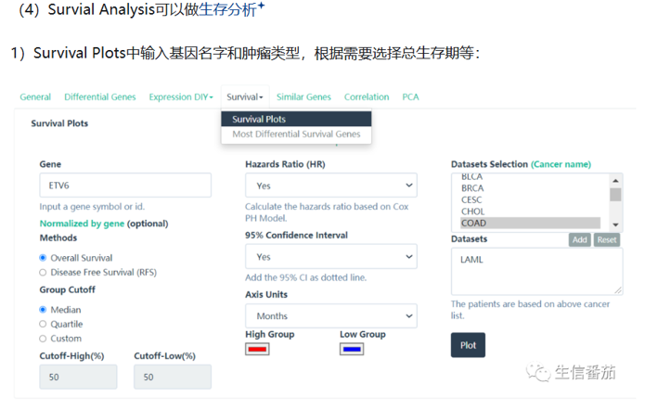This screenshot has width=645, height=410.
Task: Pick the red High Group color swatch
Action: click(x=257, y=349)
